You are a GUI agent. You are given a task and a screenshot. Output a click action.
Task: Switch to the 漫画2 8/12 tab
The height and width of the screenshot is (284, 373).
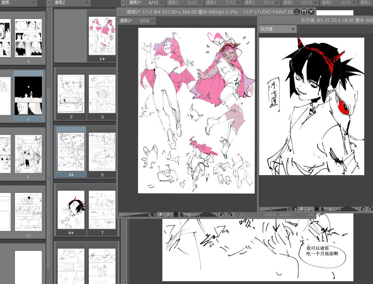(261, 3)
